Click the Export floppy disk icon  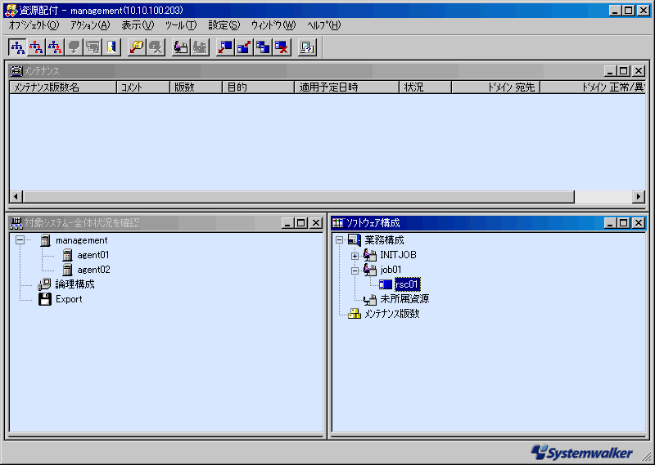point(45,299)
